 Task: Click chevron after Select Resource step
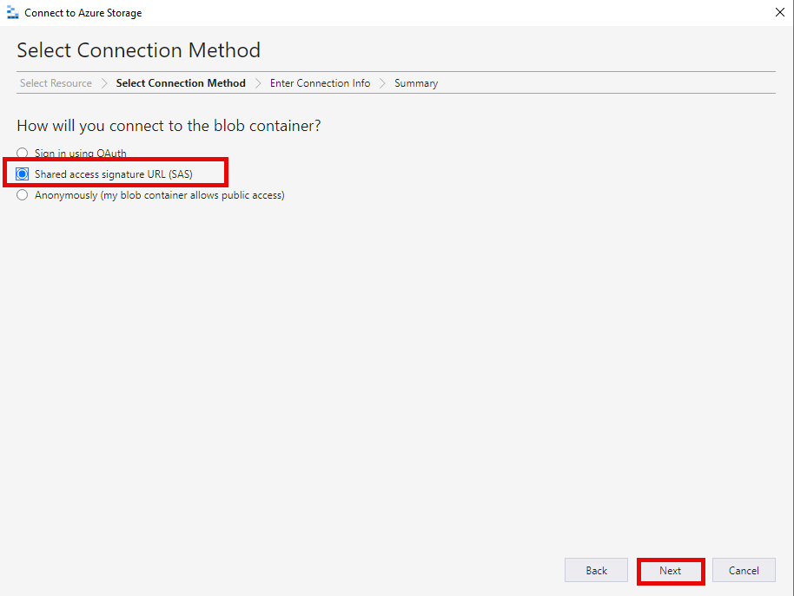pyautogui.click(x=103, y=83)
